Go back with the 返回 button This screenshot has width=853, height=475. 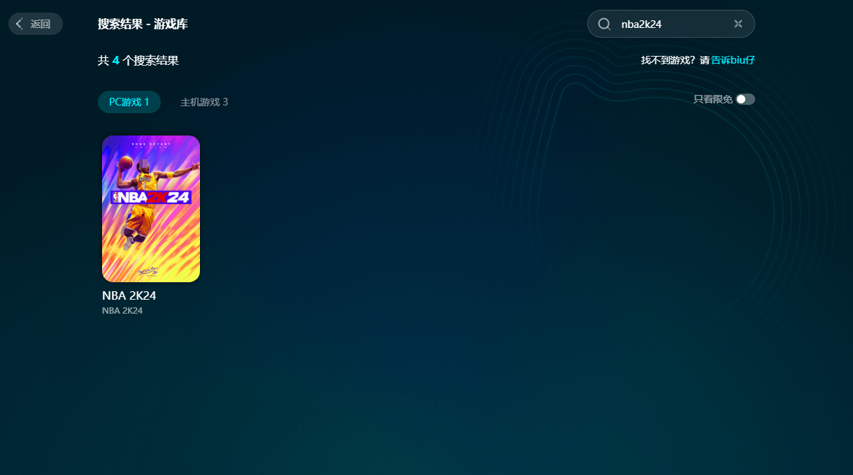36,24
